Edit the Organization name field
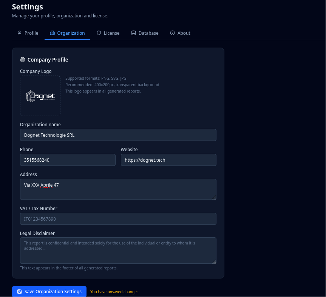The width and height of the screenshot is (326, 297). (118, 135)
